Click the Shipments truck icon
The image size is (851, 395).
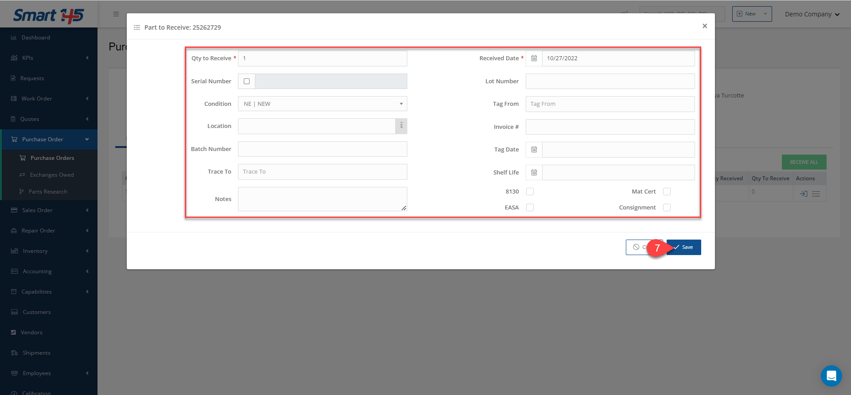click(x=14, y=353)
